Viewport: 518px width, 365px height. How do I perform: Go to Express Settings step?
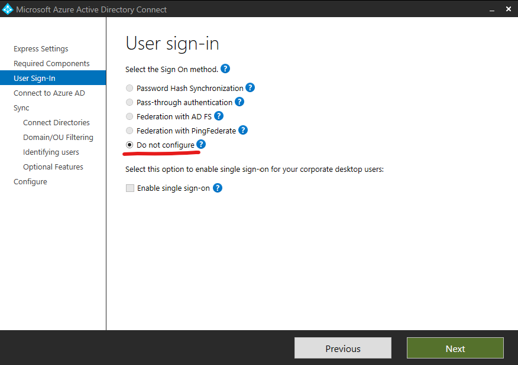41,49
